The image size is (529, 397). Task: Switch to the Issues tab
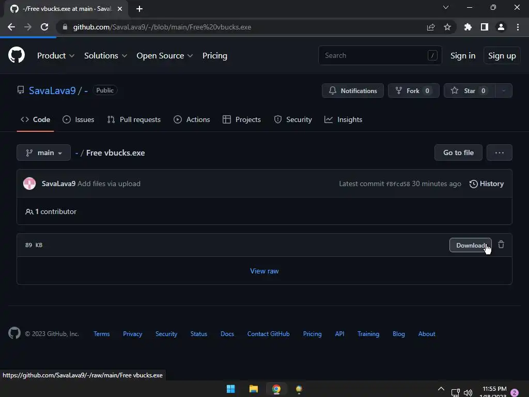coord(79,119)
